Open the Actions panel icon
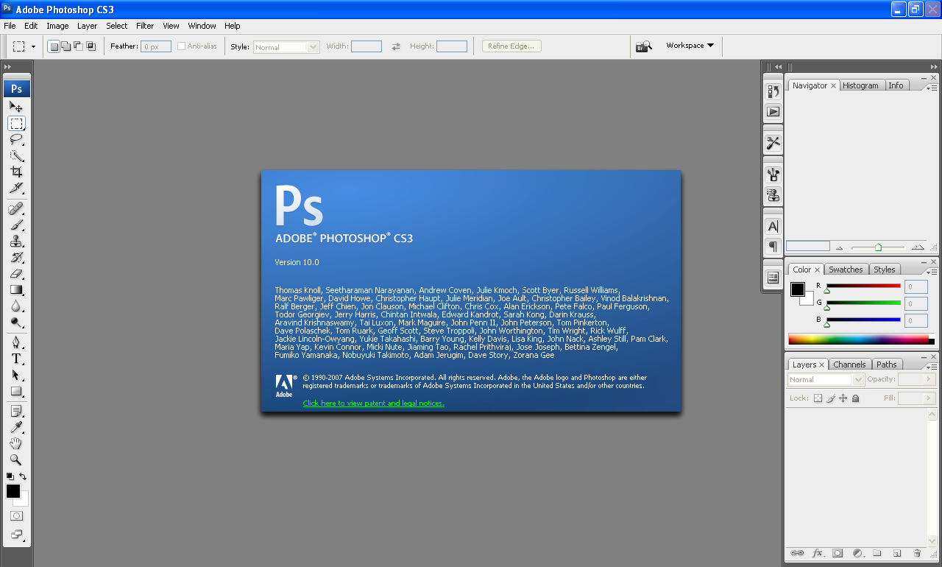Image resolution: width=942 pixels, height=567 pixels. [773, 112]
